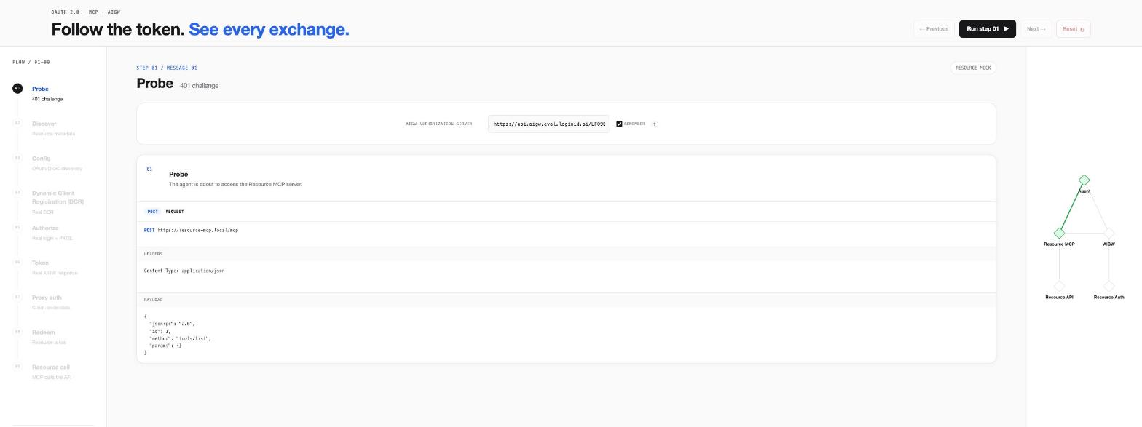Click the AIGW diamond node

pyautogui.click(x=1108, y=233)
